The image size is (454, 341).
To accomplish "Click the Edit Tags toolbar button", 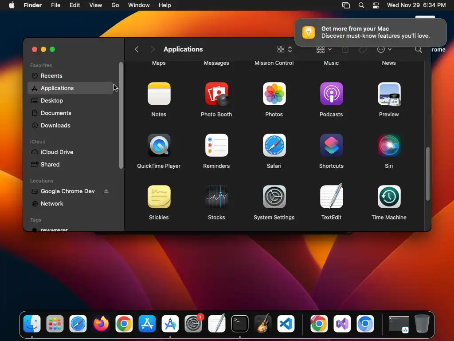I will click(x=363, y=49).
